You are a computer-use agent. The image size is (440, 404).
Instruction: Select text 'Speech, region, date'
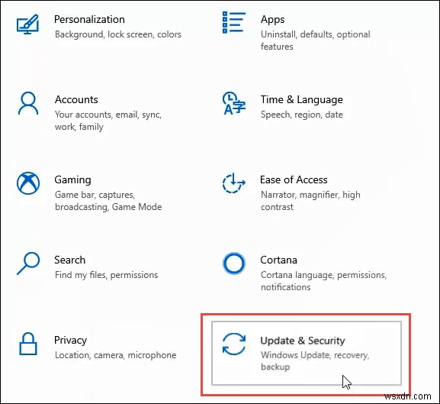(x=302, y=115)
